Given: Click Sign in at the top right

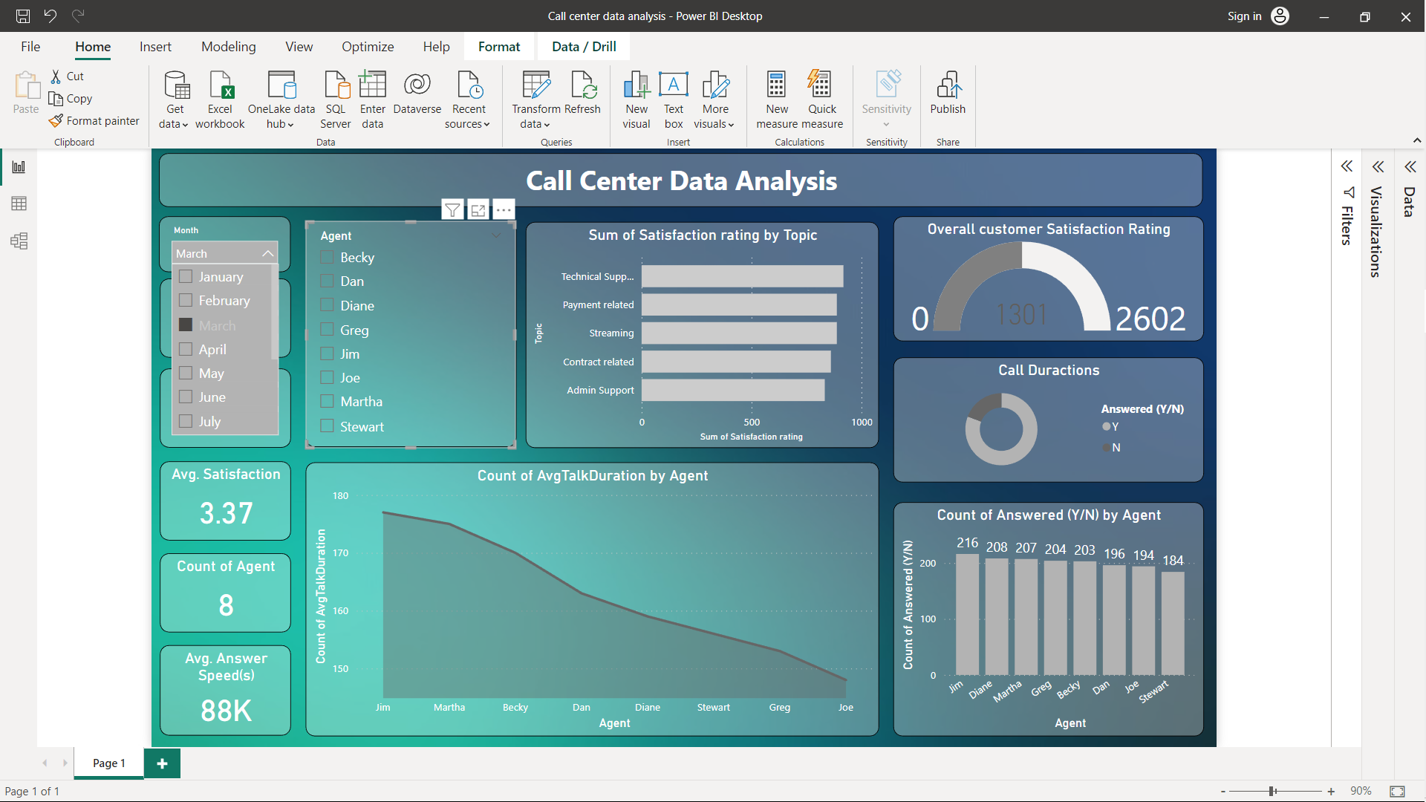Looking at the screenshot, I should 1244,16.
